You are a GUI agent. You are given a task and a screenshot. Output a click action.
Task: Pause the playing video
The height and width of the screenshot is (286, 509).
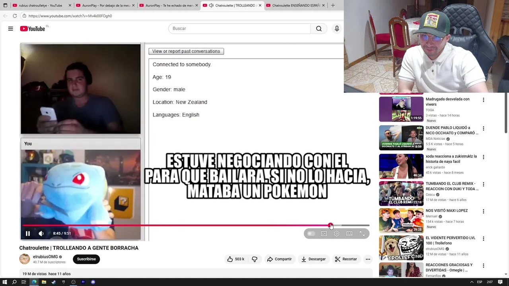28,234
